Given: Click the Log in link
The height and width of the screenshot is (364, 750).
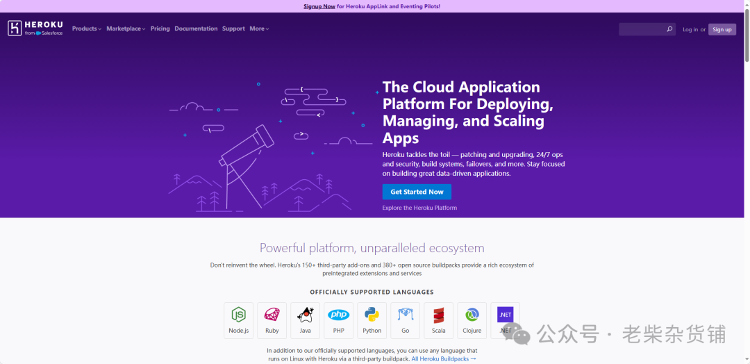Looking at the screenshot, I should tap(690, 30).
